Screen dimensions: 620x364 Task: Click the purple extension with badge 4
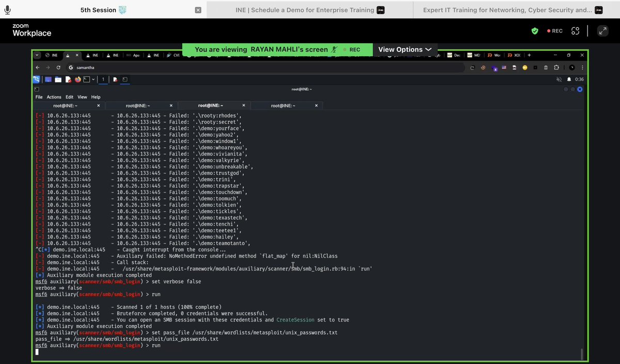tap(493, 68)
